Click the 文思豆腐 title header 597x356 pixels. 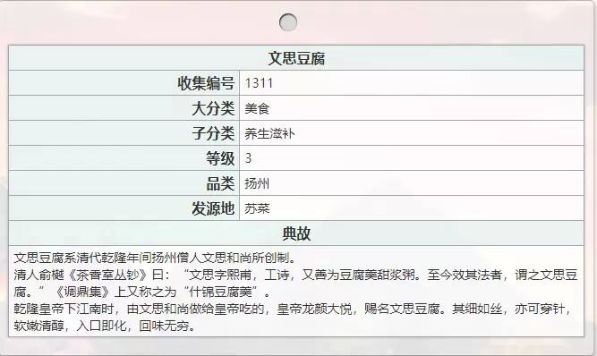click(296, 58)
